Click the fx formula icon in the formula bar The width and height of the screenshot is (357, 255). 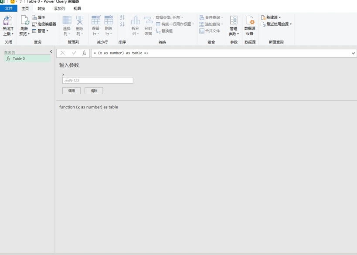pos(84,53)
